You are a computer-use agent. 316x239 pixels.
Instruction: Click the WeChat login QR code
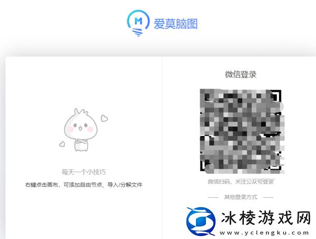(x=242, y=131)
